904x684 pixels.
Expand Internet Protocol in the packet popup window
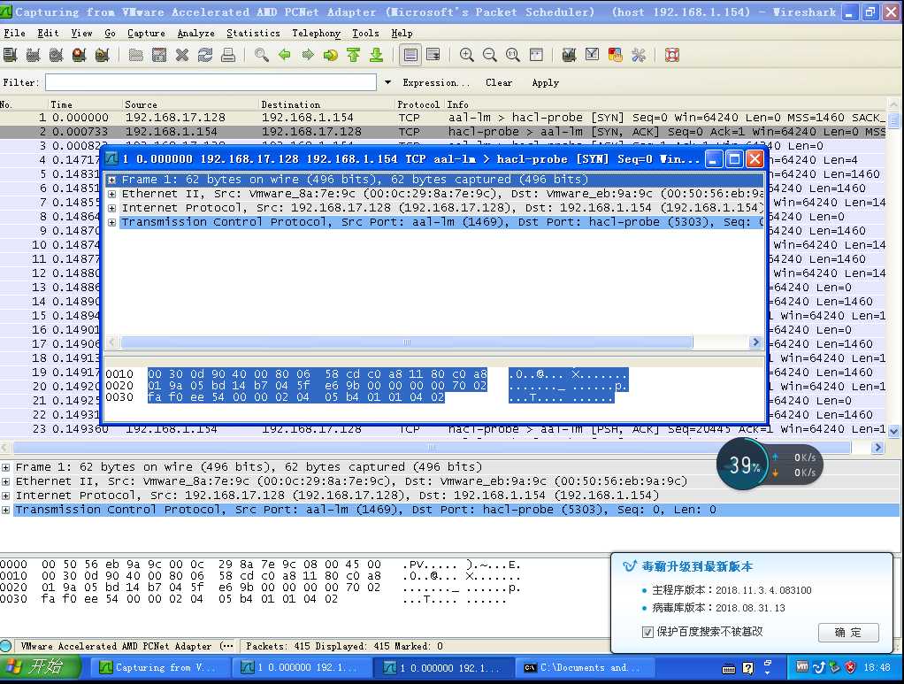pyautogui.click(x=111, y=208)
